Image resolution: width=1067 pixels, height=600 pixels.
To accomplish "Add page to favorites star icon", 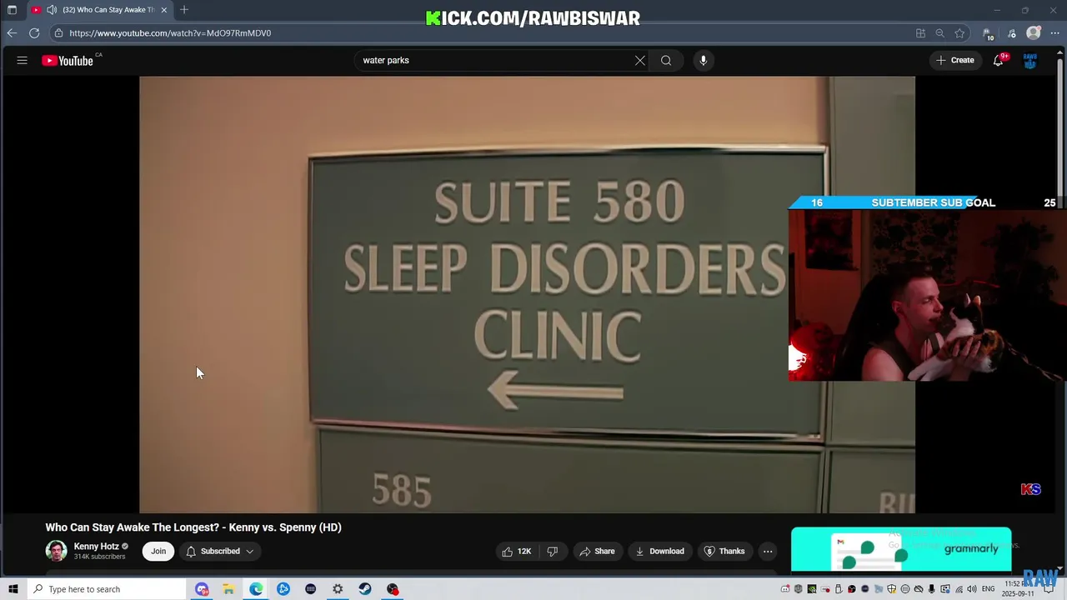I will pos(959,32).
